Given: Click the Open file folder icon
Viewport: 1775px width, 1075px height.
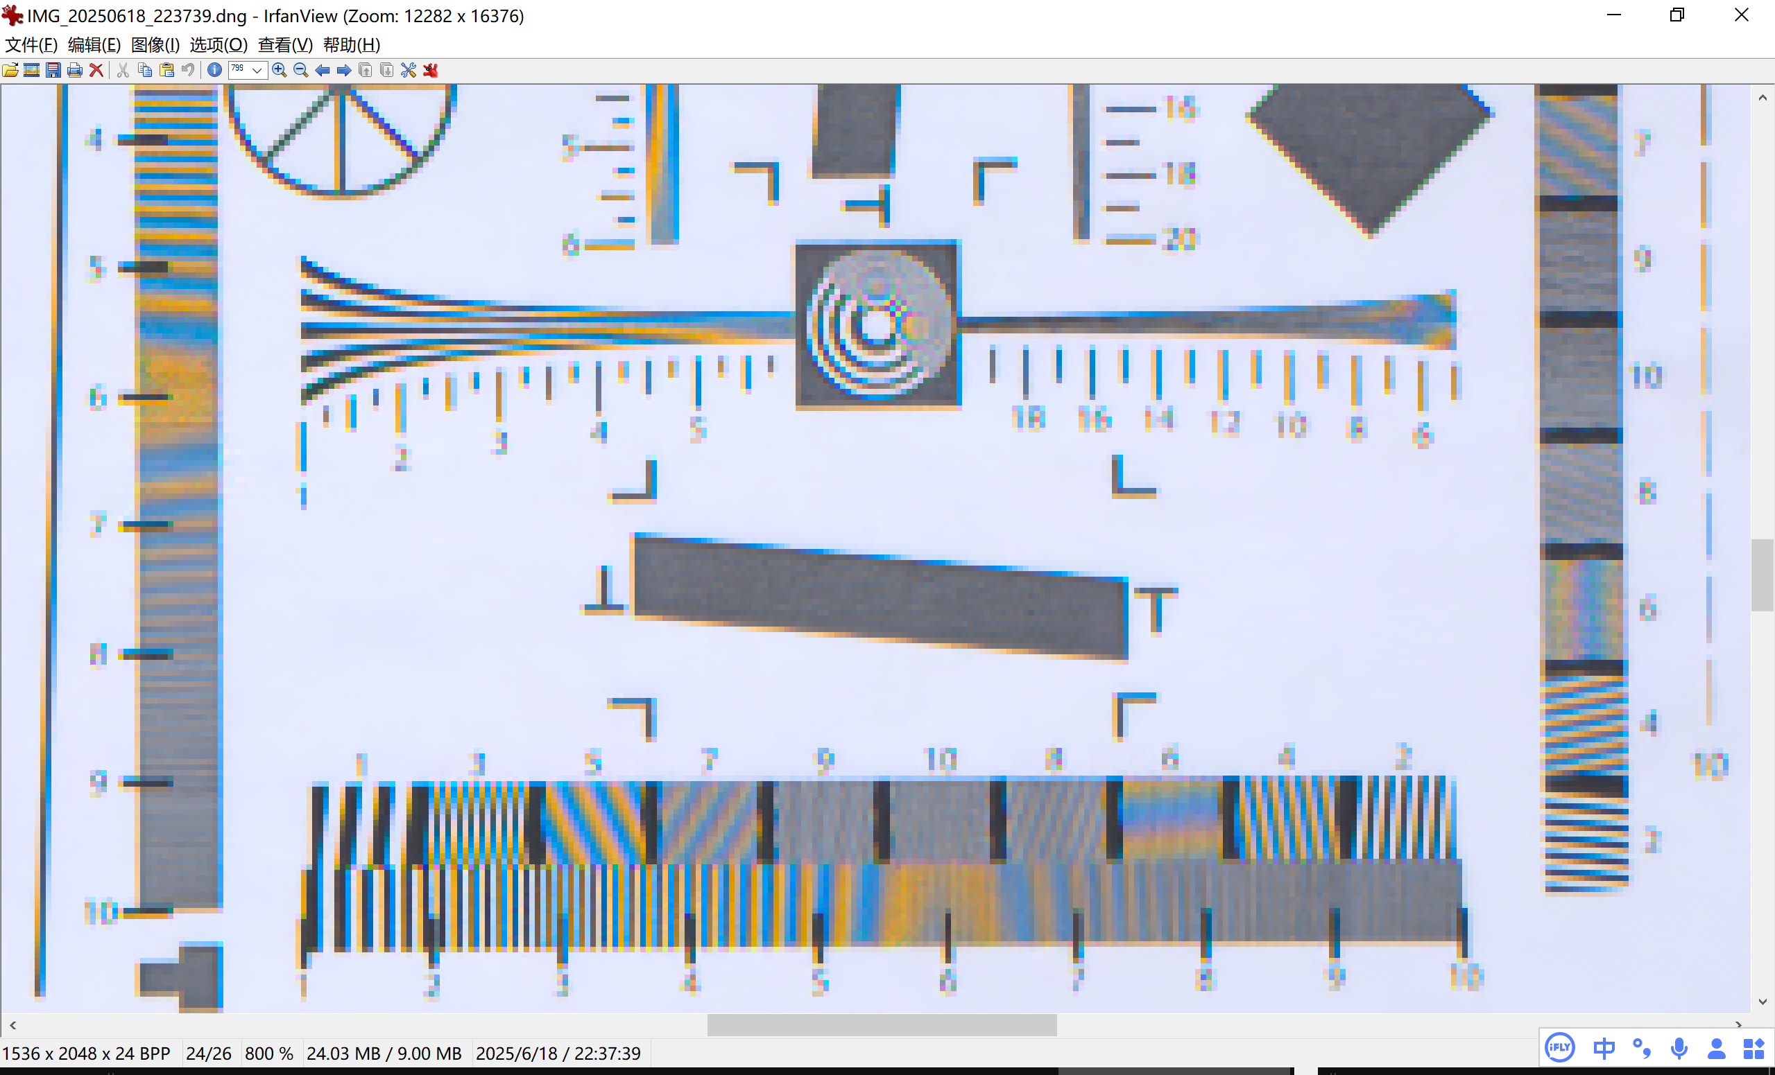Looking at the screenshot, I should click(11, 70).
